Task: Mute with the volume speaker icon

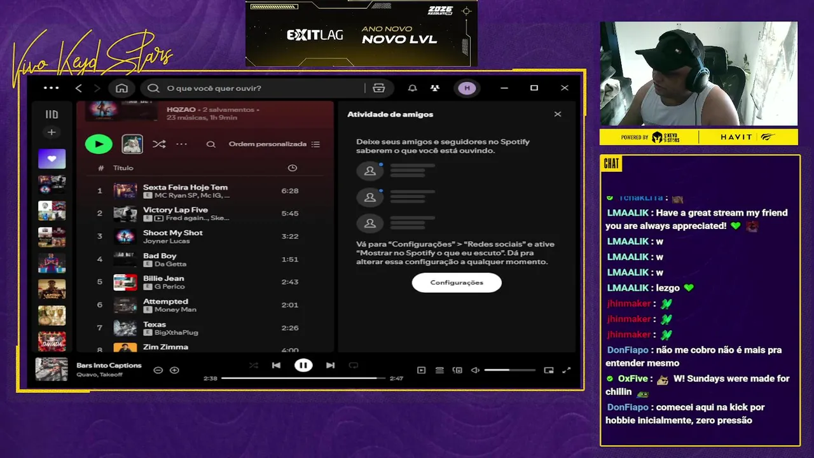Action: [x=475, y=370]
